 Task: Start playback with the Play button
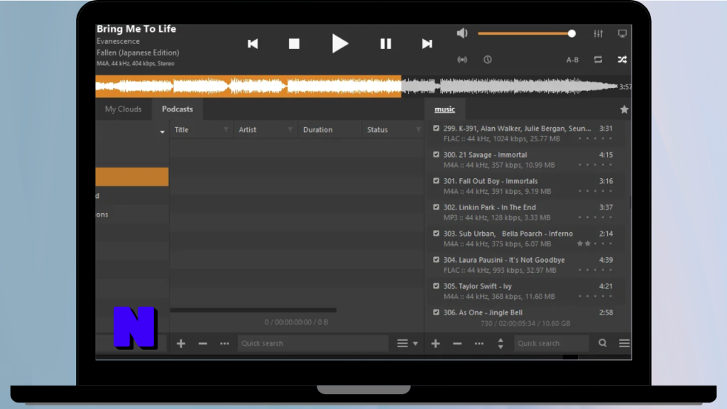tap(340, 43)
